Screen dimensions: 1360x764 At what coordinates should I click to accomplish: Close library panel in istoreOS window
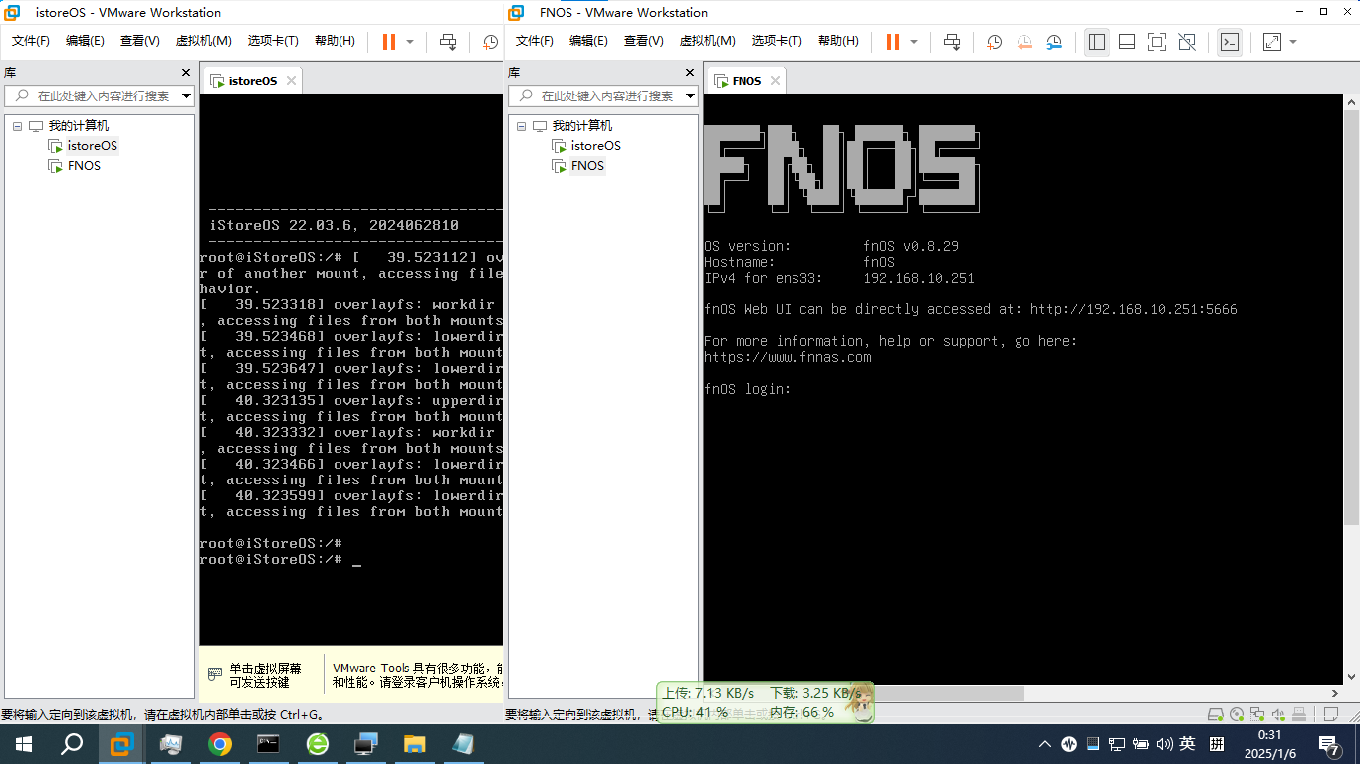tap(186, 73)
